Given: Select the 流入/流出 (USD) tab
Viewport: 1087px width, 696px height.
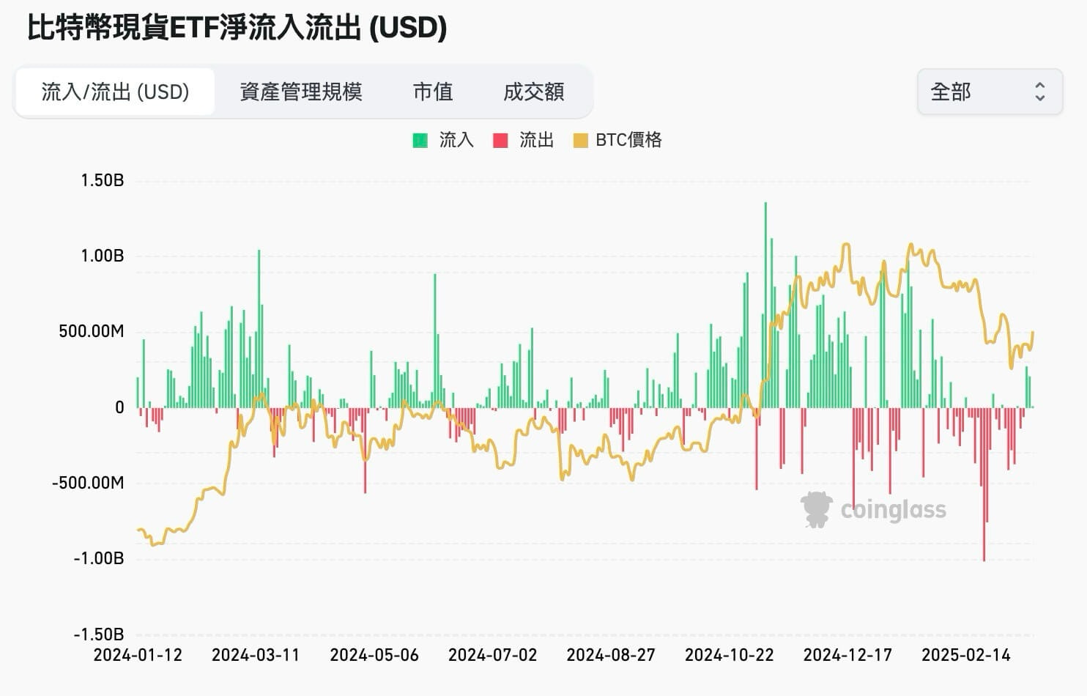Looking at the screenshot, I should point(115,92).
